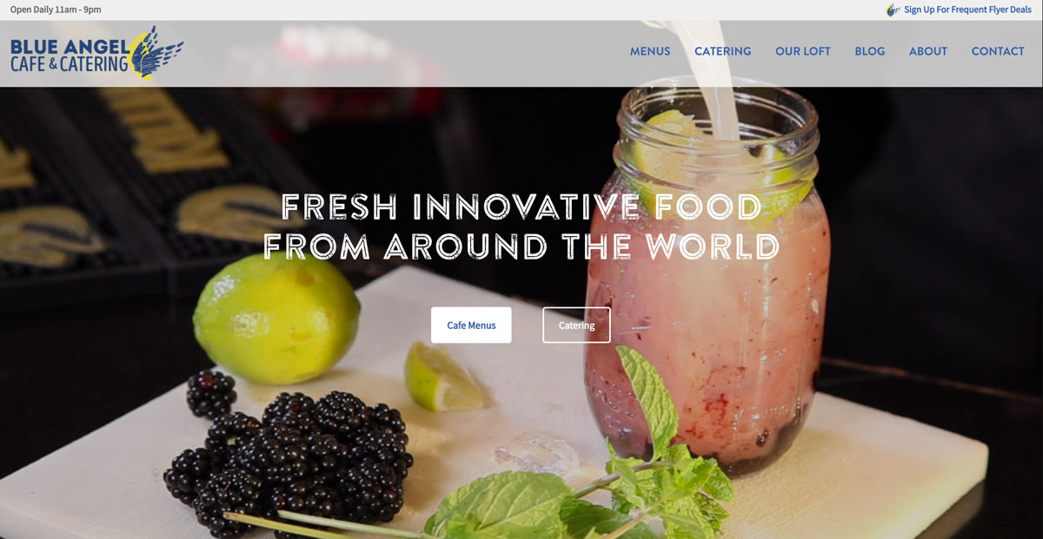Image resolution: width=1043 pixels, height=539 pixels.
Task: Click the Blue Angel Cafe & Catering logo text
Action: 70,55
